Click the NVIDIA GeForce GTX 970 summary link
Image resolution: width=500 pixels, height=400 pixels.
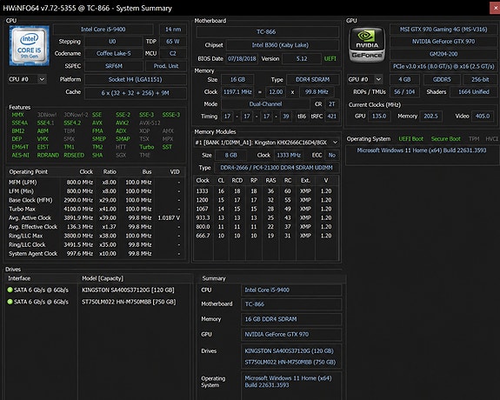point(277,334)
